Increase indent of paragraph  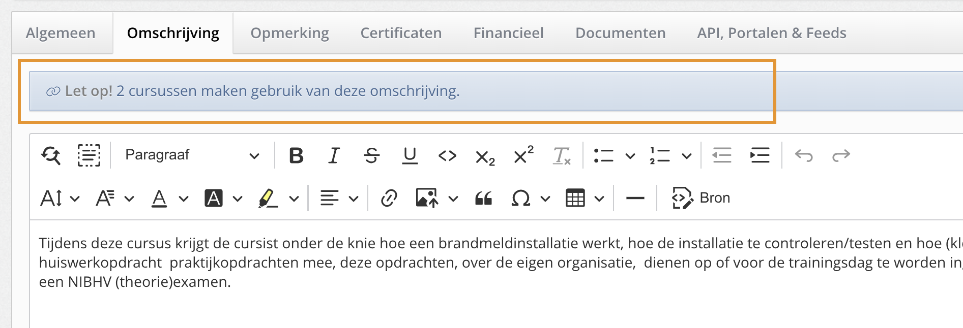760,155
